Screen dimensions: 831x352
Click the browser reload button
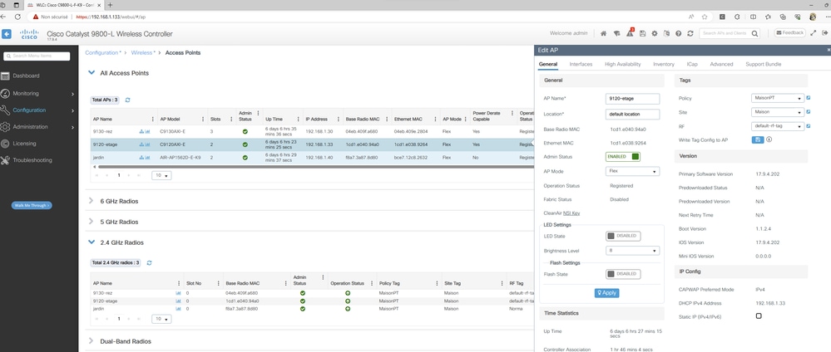click(17, 17)
